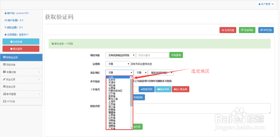Click the 加入黑名单 button
The height and width of the screenshot is (137, 280).
[181, 89]
